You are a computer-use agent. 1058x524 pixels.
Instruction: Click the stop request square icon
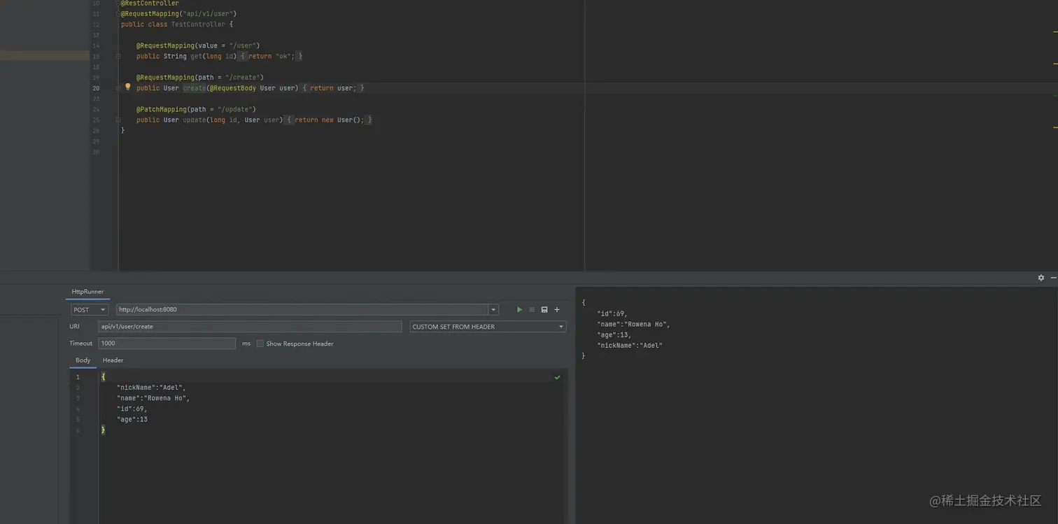point(532,309)
